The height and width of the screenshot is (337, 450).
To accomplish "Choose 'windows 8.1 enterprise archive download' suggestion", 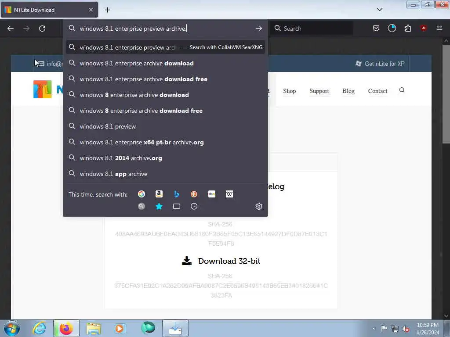I will click(166, 63).
